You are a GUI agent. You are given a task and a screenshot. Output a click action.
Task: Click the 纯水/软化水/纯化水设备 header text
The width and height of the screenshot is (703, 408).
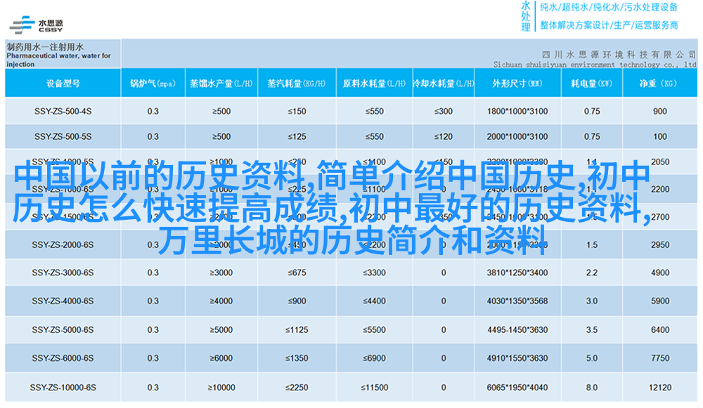click(608, 8)
